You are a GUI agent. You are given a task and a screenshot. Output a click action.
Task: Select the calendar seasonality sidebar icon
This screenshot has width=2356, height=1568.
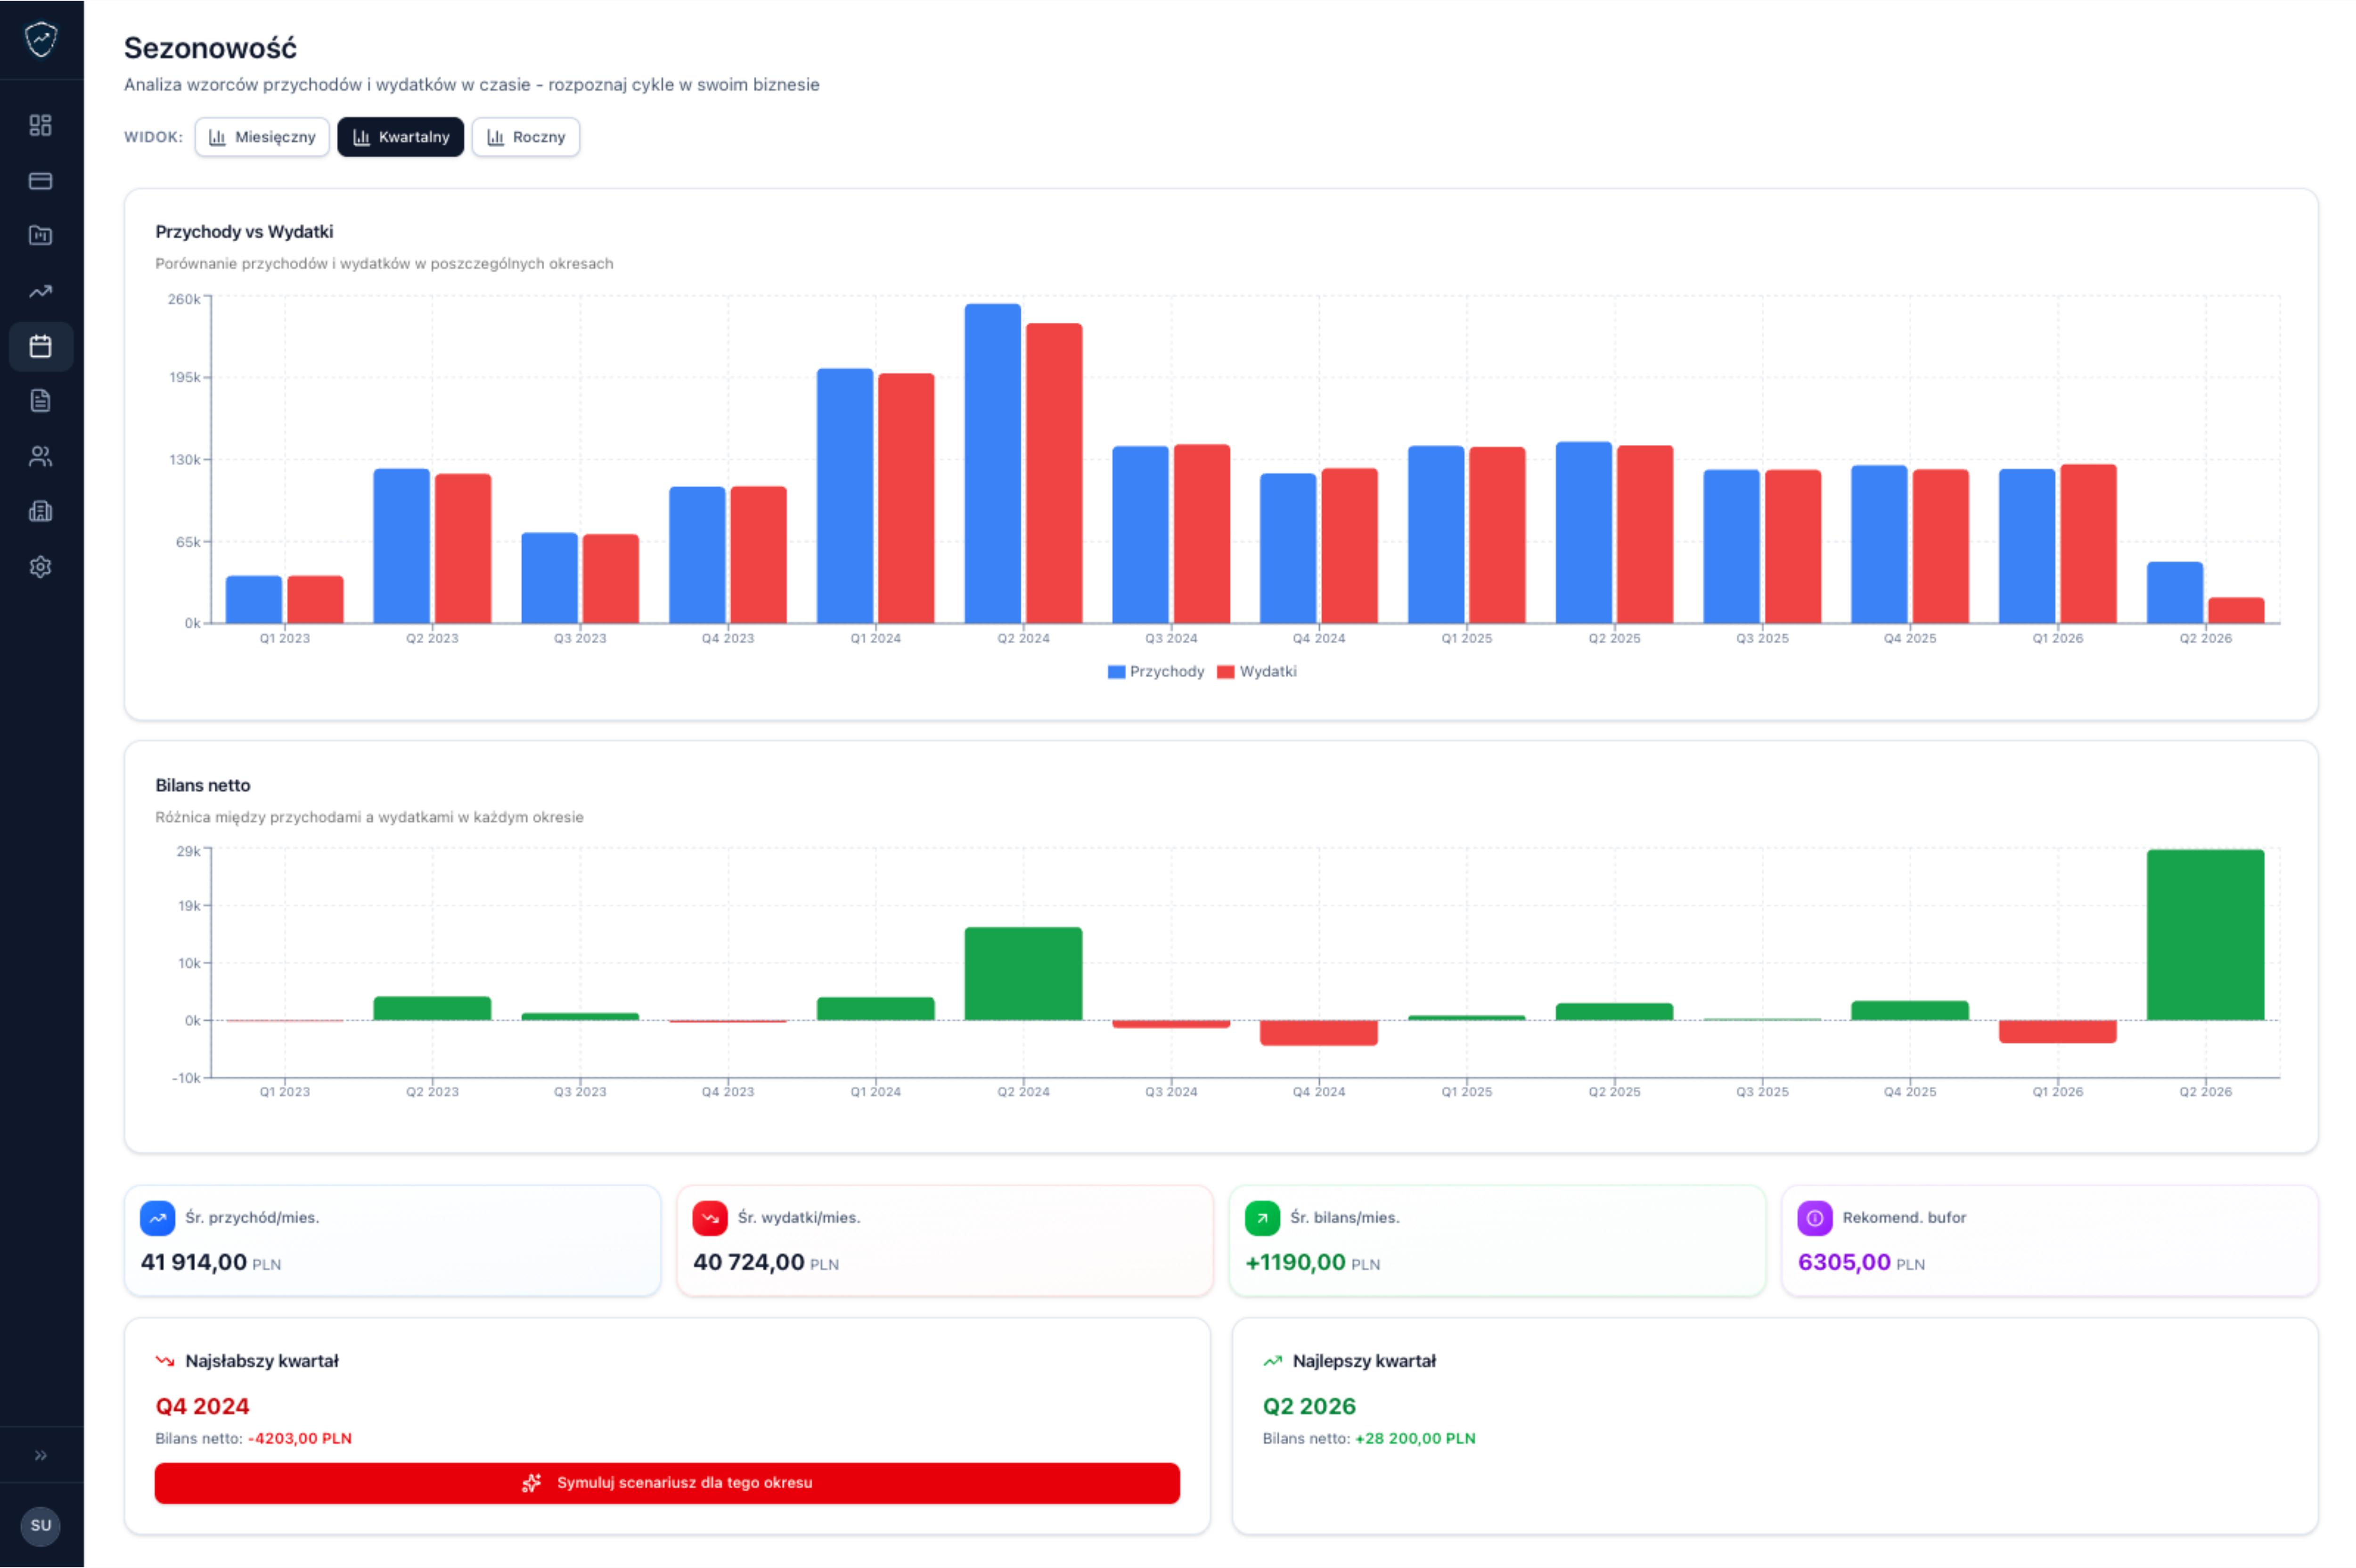click(40, 347)
